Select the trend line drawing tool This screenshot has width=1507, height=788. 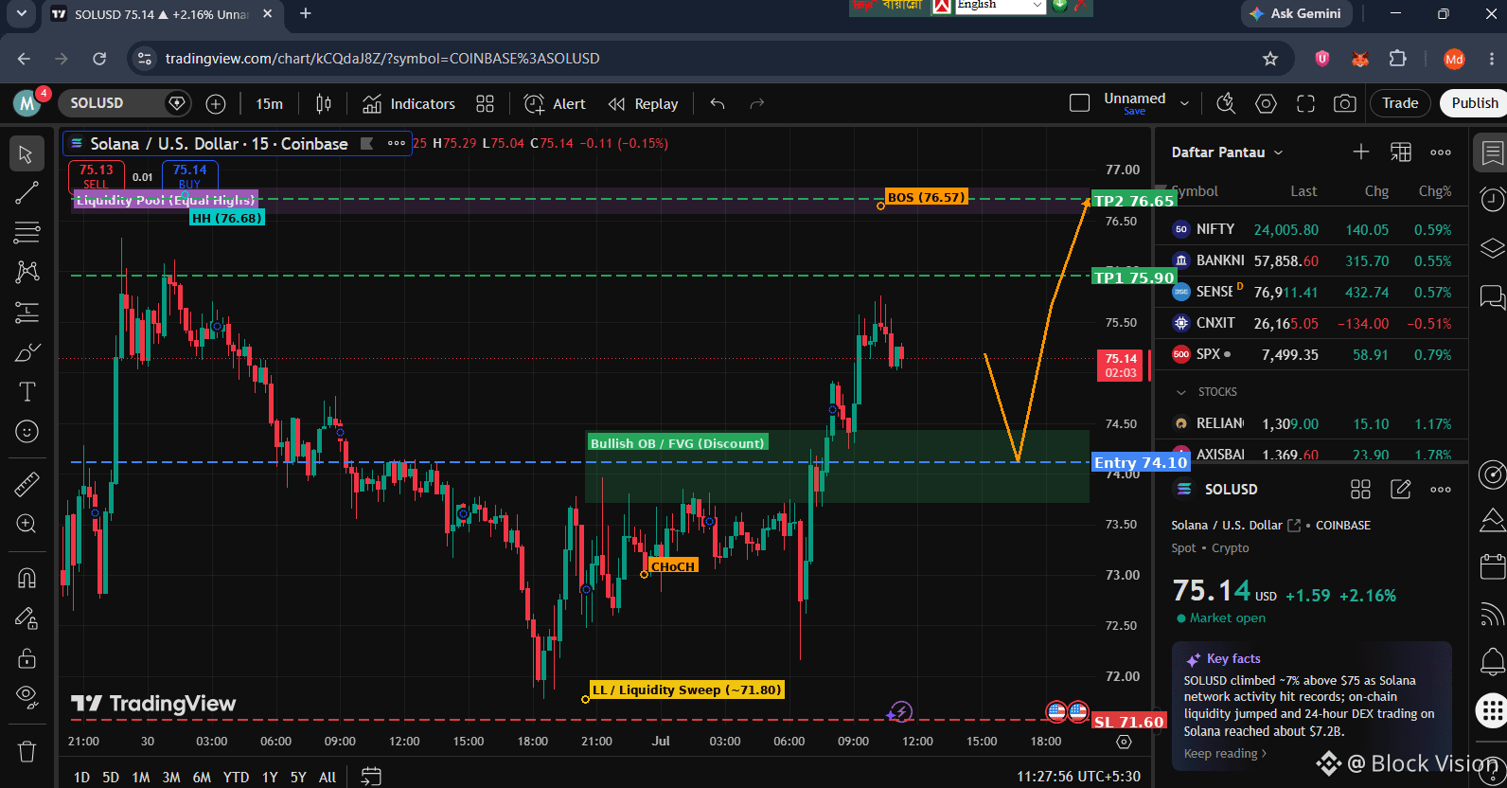tap(27, 193)
